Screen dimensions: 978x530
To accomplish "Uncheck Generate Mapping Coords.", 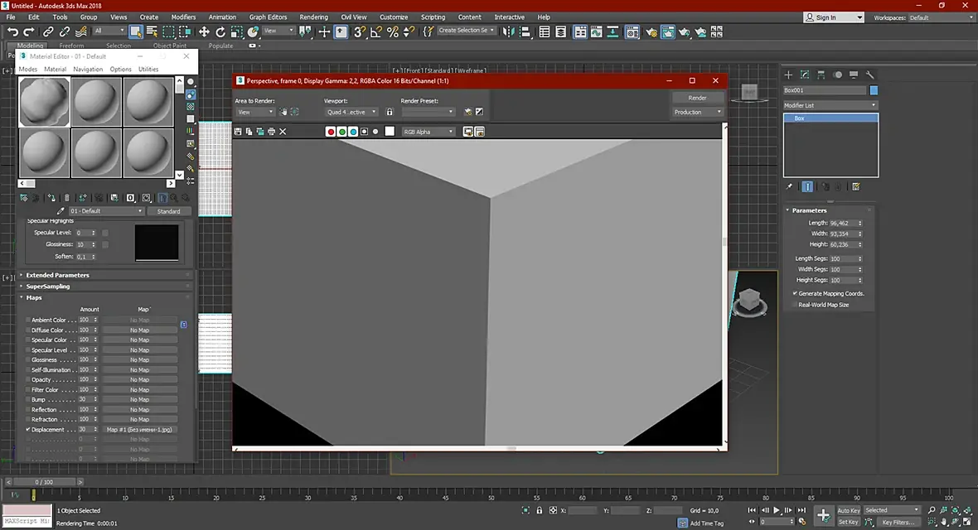I will pos(796,293).
